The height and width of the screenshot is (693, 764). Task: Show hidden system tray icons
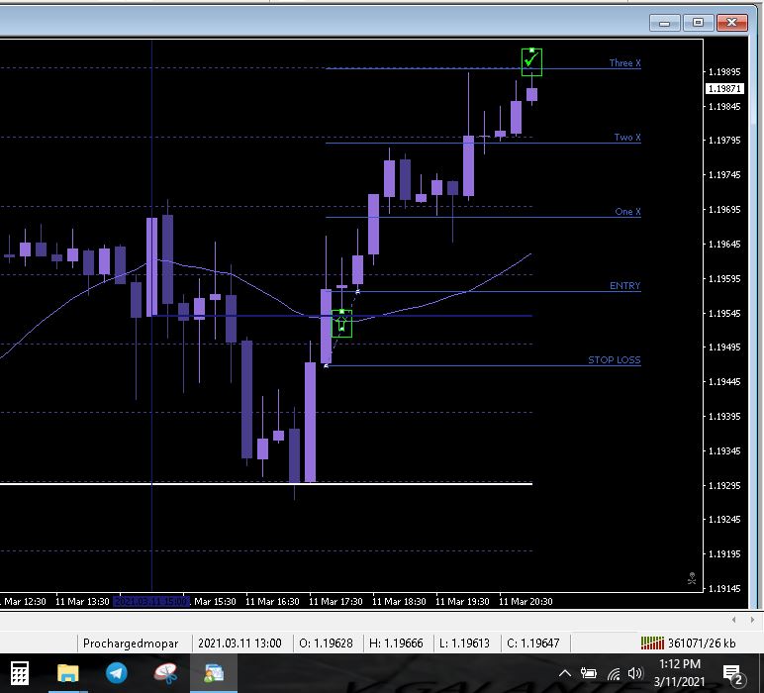click(565, 673)
